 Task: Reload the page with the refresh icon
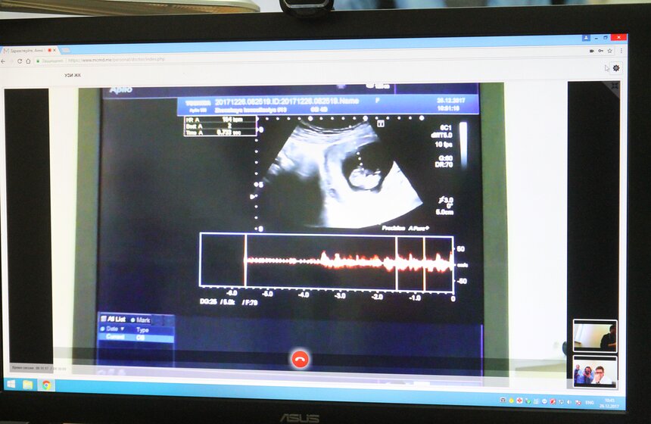point(19,61)
